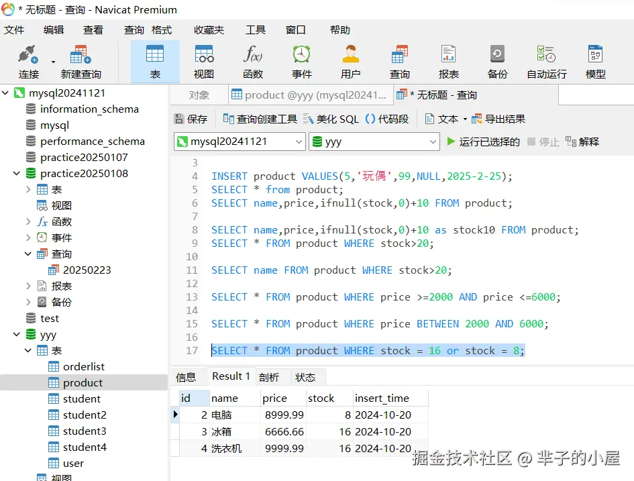
Task: Select the user table
Action: (x=73, y=463)
